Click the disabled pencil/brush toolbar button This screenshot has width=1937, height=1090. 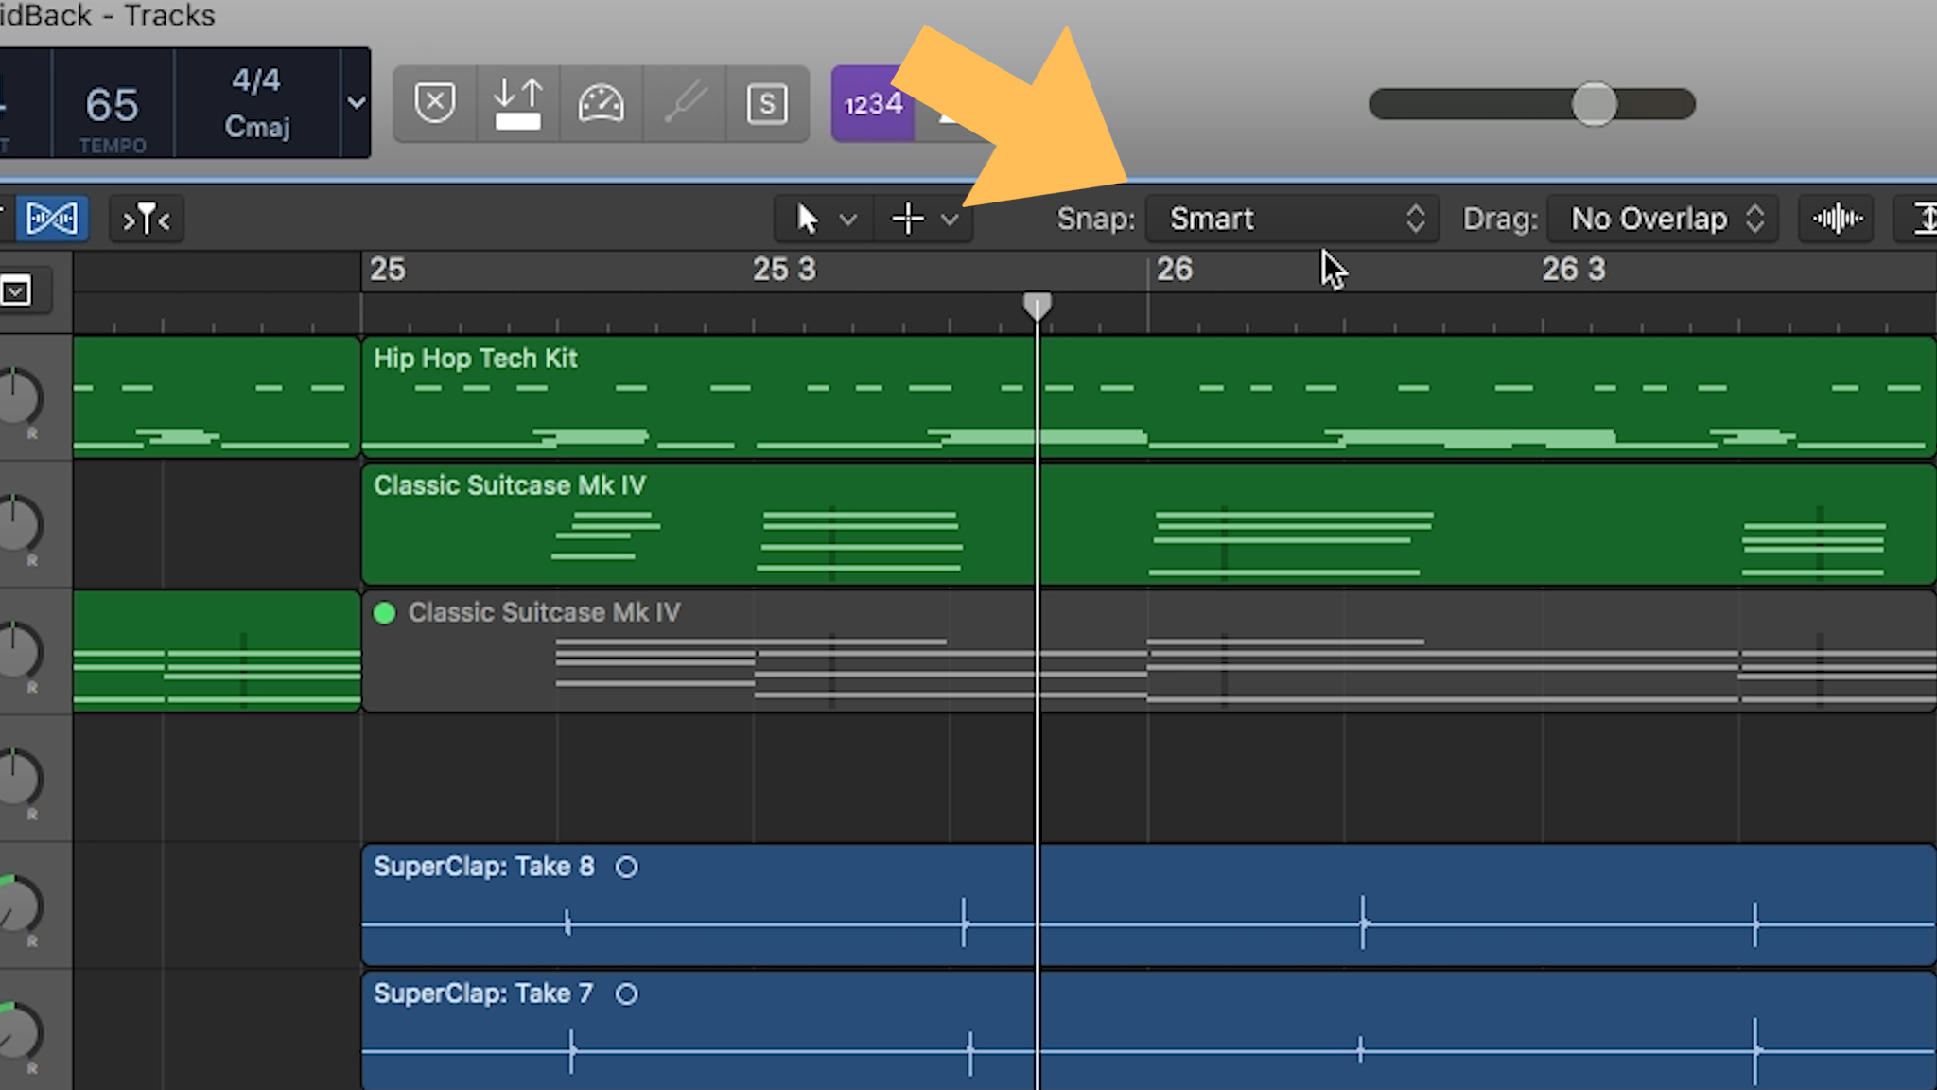(685, 103)
